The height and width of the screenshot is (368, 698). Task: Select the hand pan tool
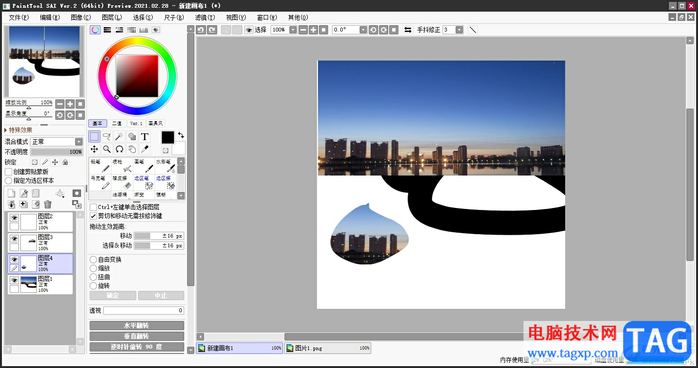[132, 149]
